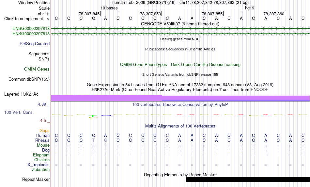Viewport: 310px width, 187px height.
Task: Click the Window Position label
Action: (x=34, y=3)
